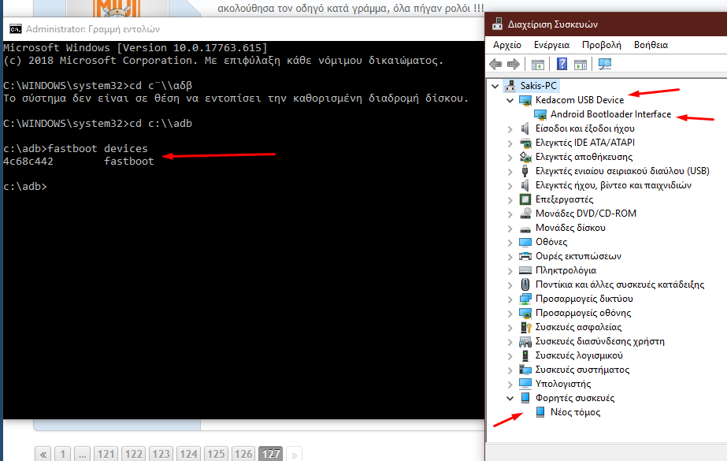Viewport: 727px width, 461px height.
Task: Click the "fastboot devices" command text
Action: [98, 149]
